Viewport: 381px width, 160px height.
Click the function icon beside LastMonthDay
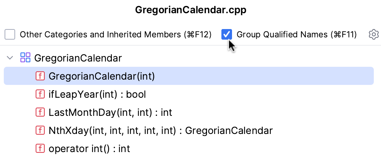[x=40, y=112]
